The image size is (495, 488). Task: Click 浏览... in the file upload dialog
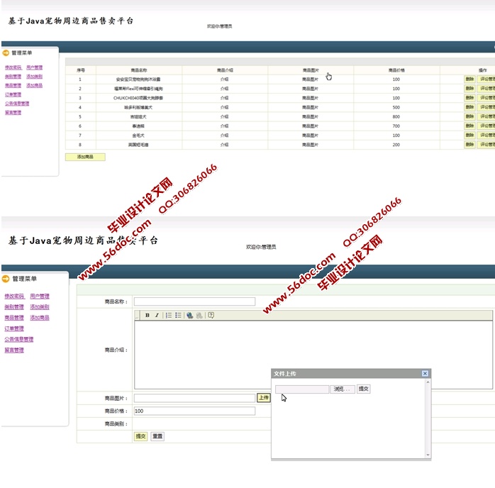click(x=343, y=389)
